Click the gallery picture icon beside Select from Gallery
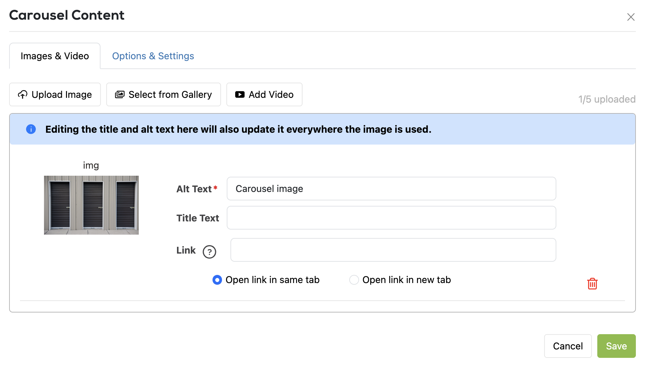 [x=119, y=94]
